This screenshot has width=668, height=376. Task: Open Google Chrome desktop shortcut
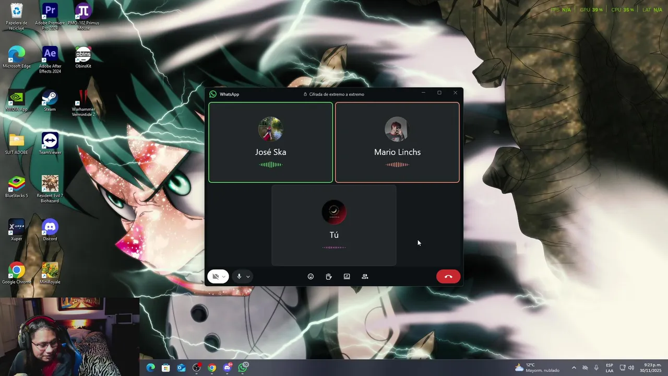click(x=17, y=274)
